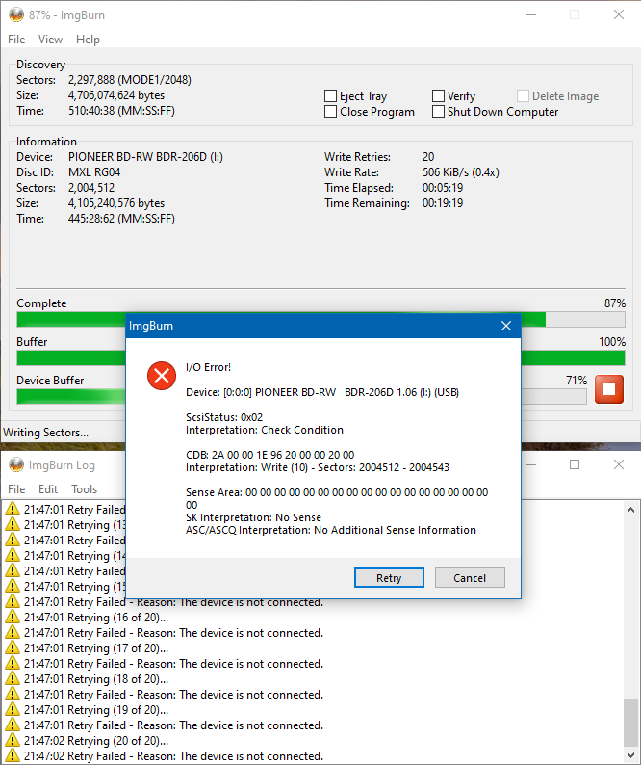Click the ImgBurn Log scrollbar down arrow

(630, 755)
